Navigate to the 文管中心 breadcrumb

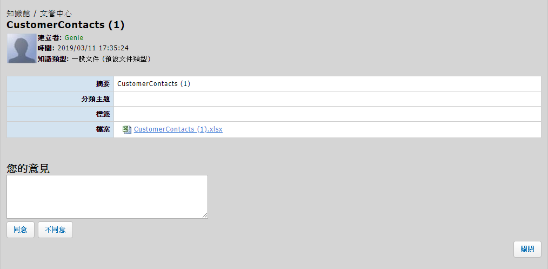pos(56,14)
